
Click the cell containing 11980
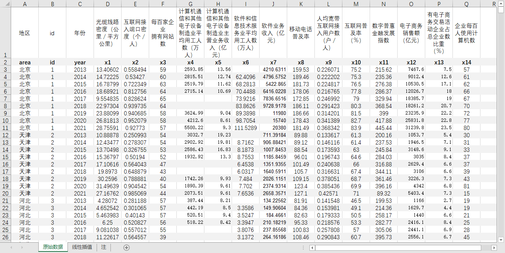coord(273,113)
